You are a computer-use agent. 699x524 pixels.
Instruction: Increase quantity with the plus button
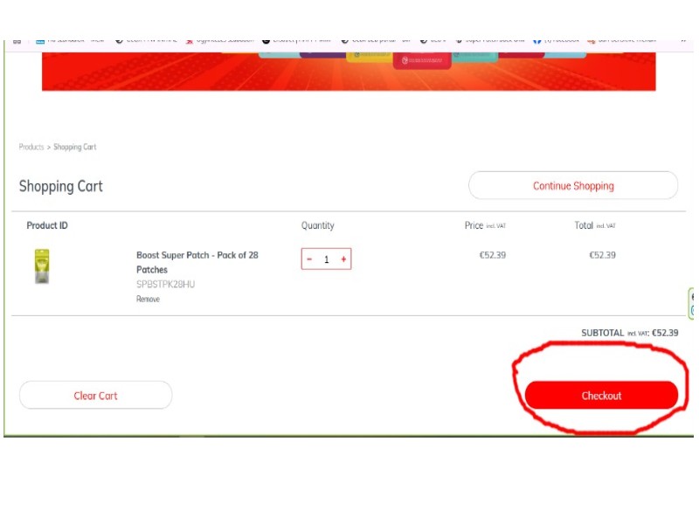click(x=343, y=259)
